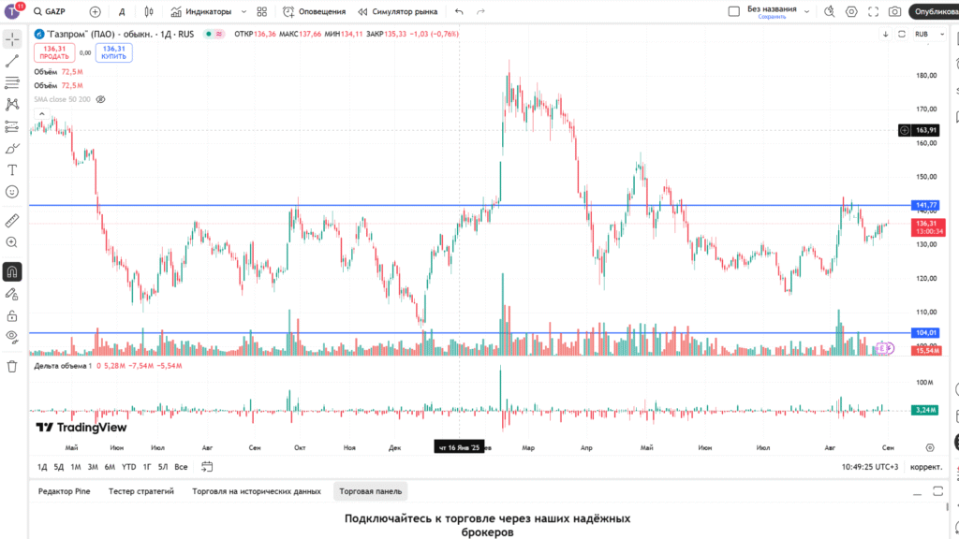Open the Индикаторы indicators dialog

[x=201, y=11]
